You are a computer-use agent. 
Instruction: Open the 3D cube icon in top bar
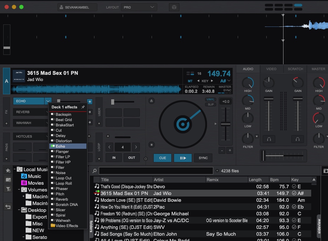coord(174,7)
